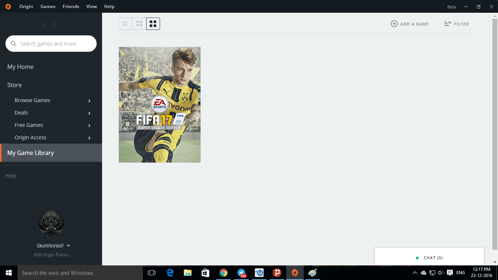Click the user profile avatar
The height and width of the screenshot is (280, 498).
51,223
